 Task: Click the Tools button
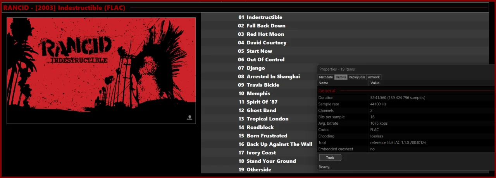point(330,158)
